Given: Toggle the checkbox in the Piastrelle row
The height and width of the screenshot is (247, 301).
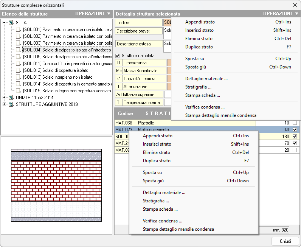Looking at the screenshot, I should 295,123.
